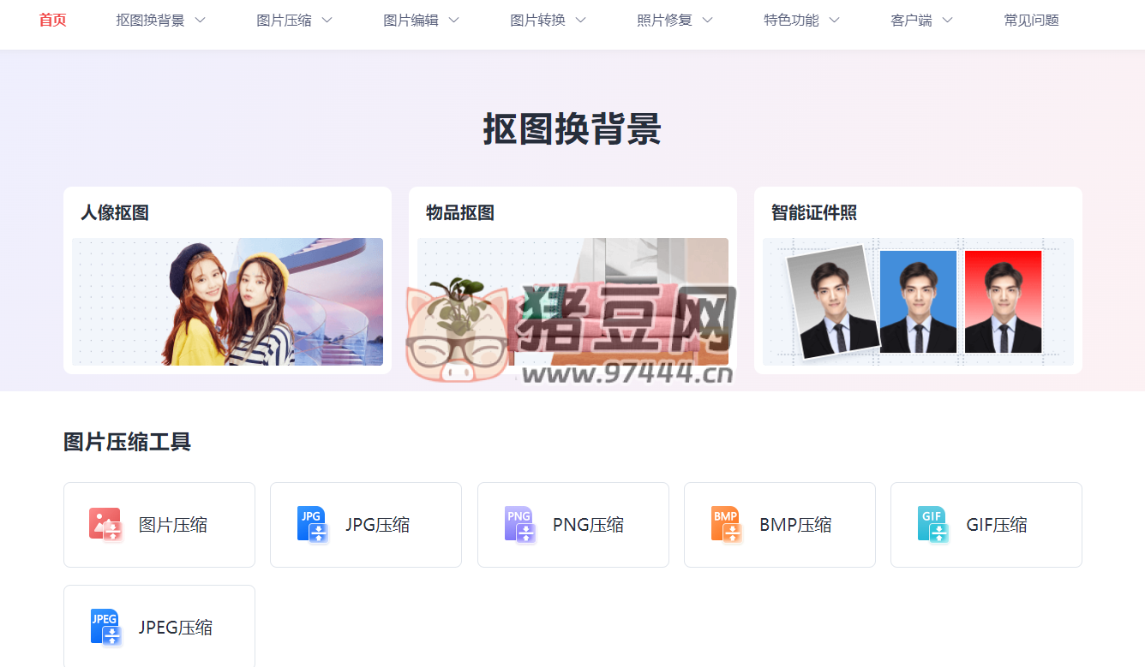This screenshot has width=1145, height=667.
Task: Expand the 图片压缩 menu chevron
Action: (x=327, y=20)
